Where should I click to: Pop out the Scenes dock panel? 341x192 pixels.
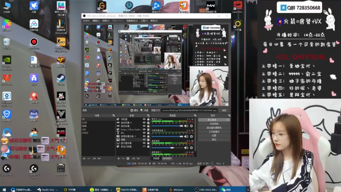coord(113,115)
